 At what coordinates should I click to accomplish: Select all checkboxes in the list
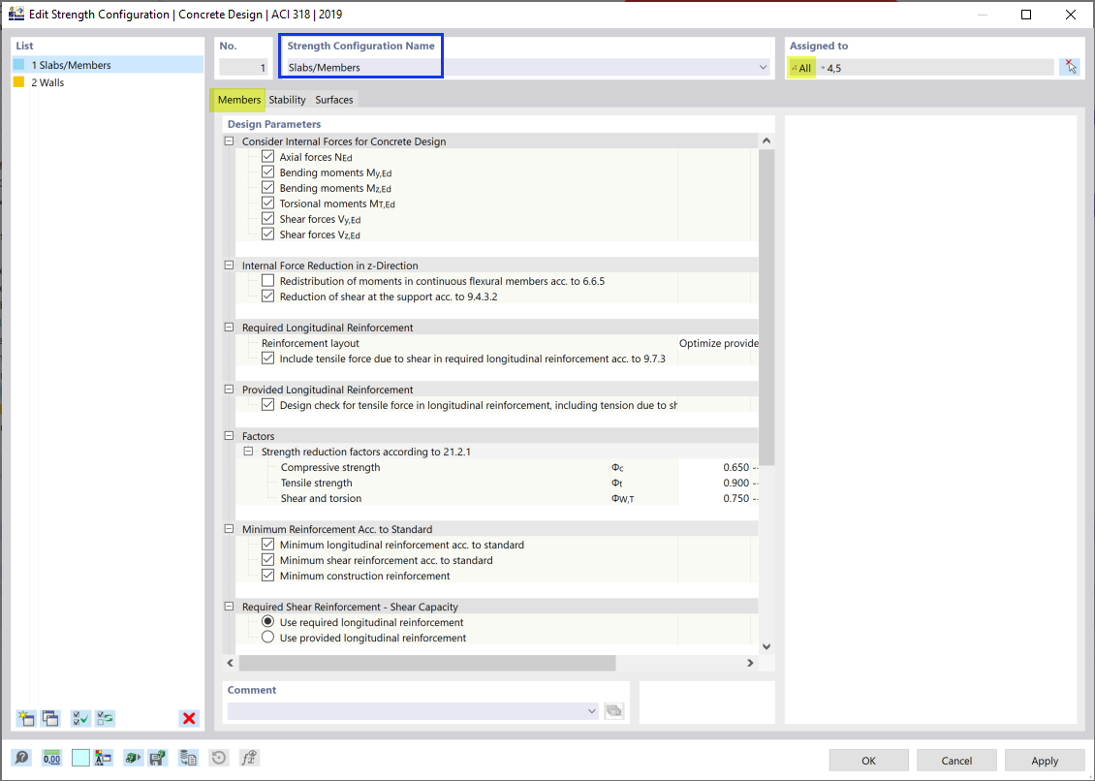point(78,718)
